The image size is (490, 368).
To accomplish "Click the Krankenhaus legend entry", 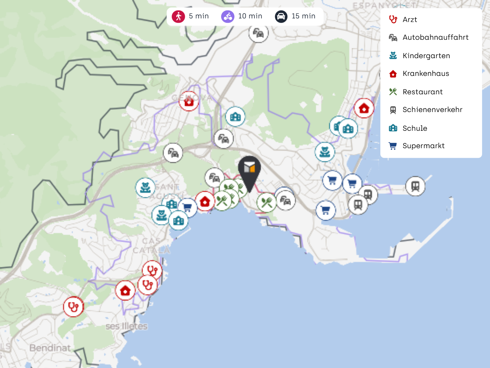I will (x=418, y=74).
